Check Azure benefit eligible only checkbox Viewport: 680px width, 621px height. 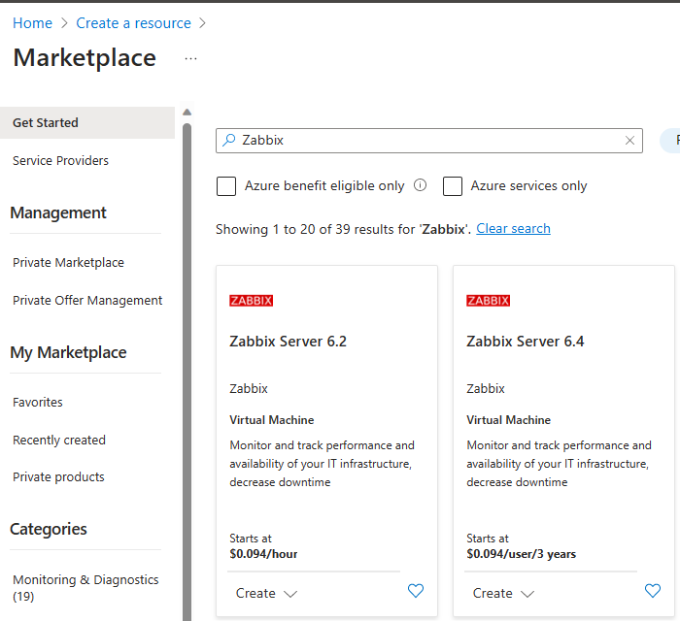tap(226, 186)
